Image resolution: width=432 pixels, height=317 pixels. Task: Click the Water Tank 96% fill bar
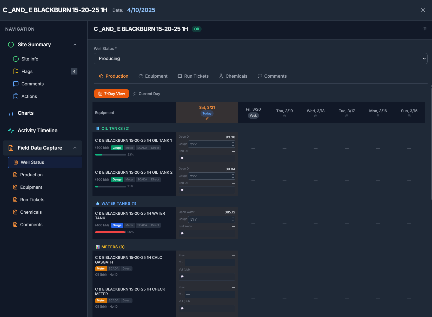tap(111, 232)
